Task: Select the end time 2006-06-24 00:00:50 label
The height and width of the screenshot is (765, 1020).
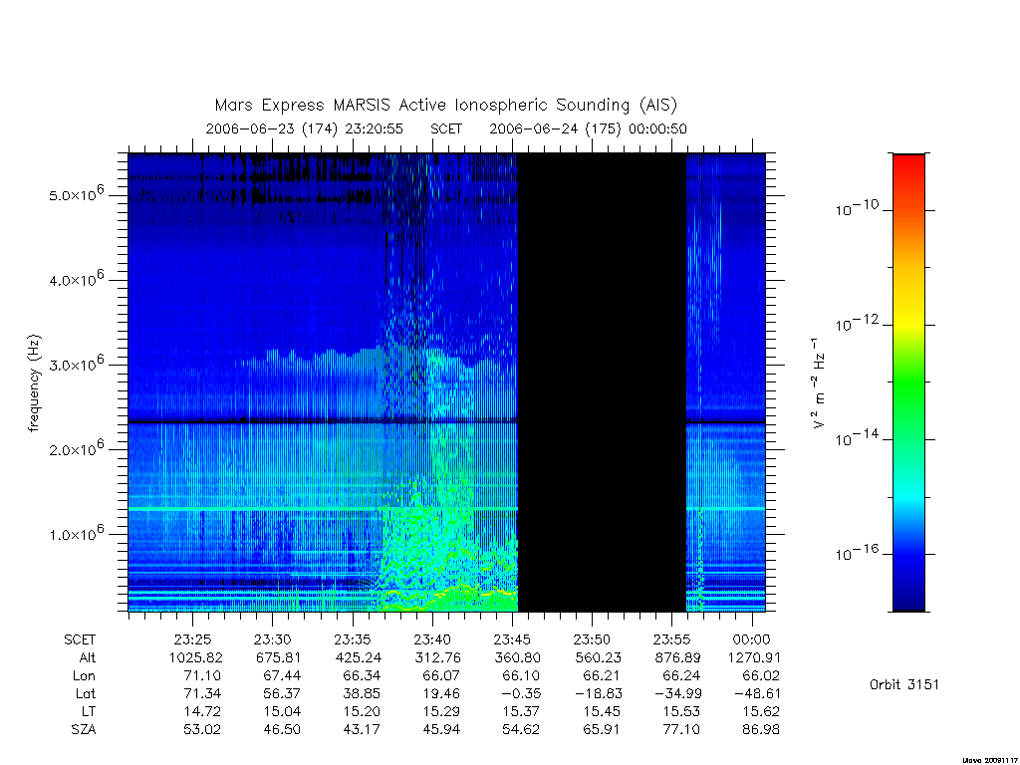Action: (x=588, y=128)
